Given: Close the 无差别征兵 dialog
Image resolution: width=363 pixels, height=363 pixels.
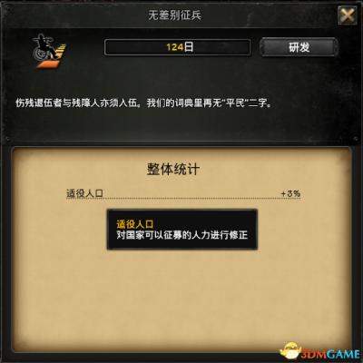Looking at the screenshot, I should pos(348,15).
